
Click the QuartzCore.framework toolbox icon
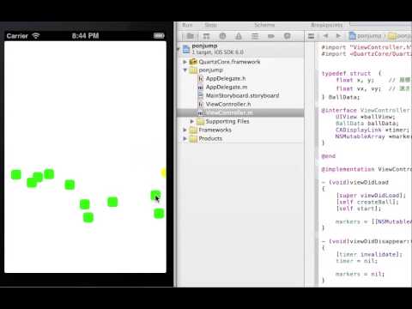193,62
